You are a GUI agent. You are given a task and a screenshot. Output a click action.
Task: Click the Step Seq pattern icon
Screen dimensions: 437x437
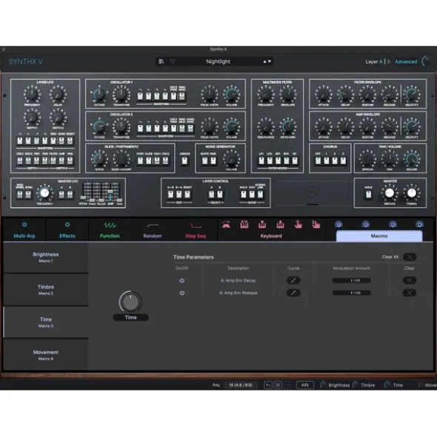click(x=196, y=226)
